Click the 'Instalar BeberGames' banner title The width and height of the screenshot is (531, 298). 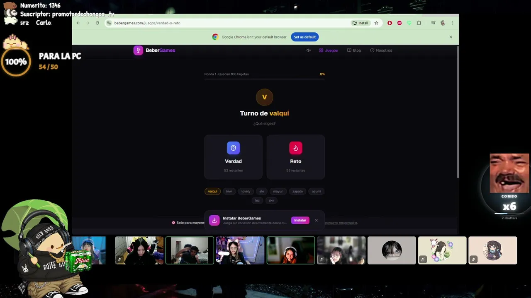click(x=242, y=218)
